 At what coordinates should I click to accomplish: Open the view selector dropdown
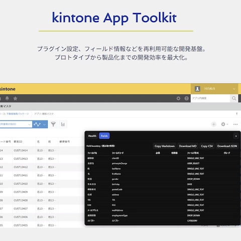click(x=16, y=125)
